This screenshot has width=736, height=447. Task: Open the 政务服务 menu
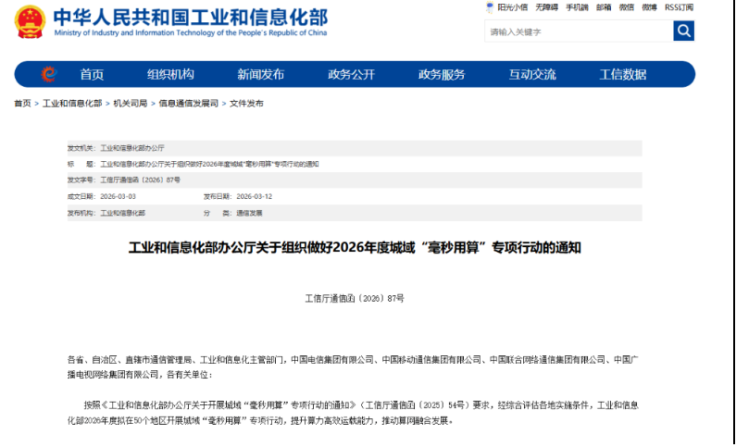click(442, 75)
